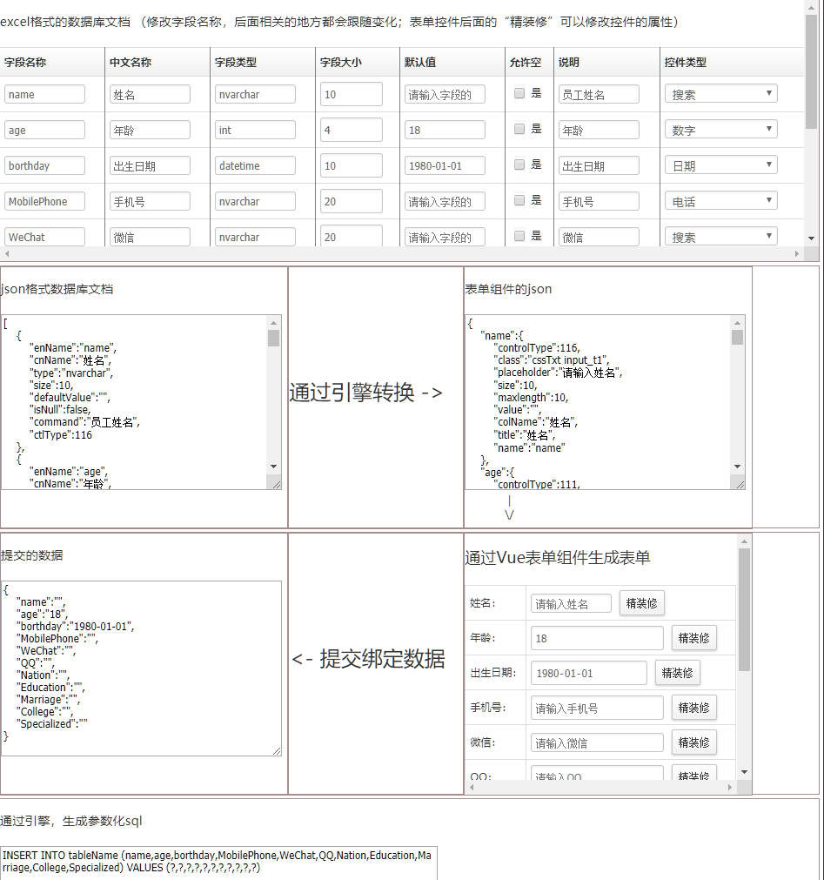This screenshot has width=824, height=880.
Task: Click field type input containing int
Action: pyautogui.click(x=255, y=130)
